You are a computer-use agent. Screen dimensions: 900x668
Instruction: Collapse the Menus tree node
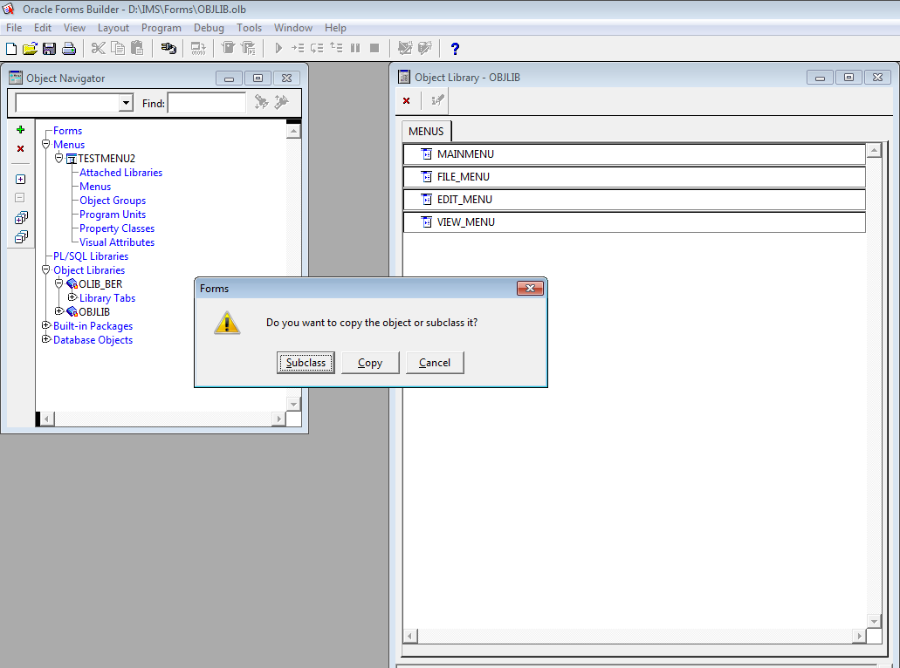tap(46, 144)
